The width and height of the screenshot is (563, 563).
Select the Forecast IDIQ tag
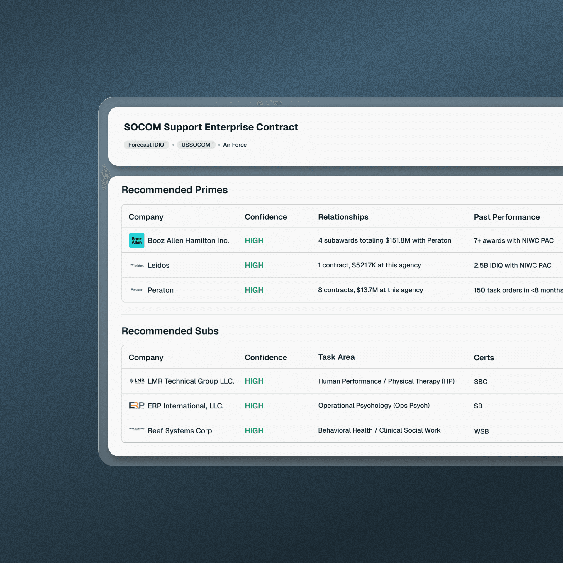[146, 145]
